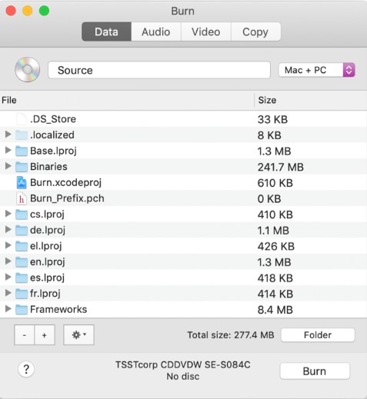Click the Folder button
This screenshot has width=367, height=399.
point(318,334)
